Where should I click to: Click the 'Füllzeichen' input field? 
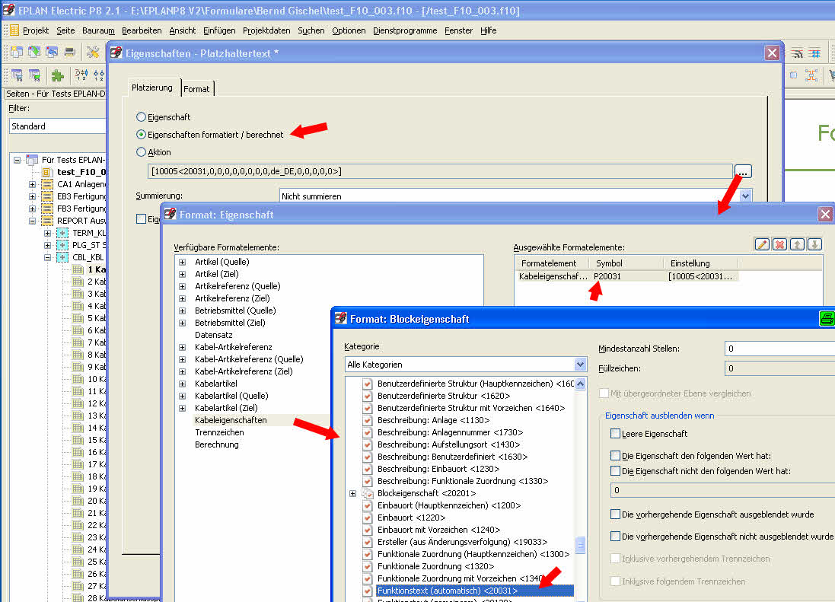pos(779,368)
